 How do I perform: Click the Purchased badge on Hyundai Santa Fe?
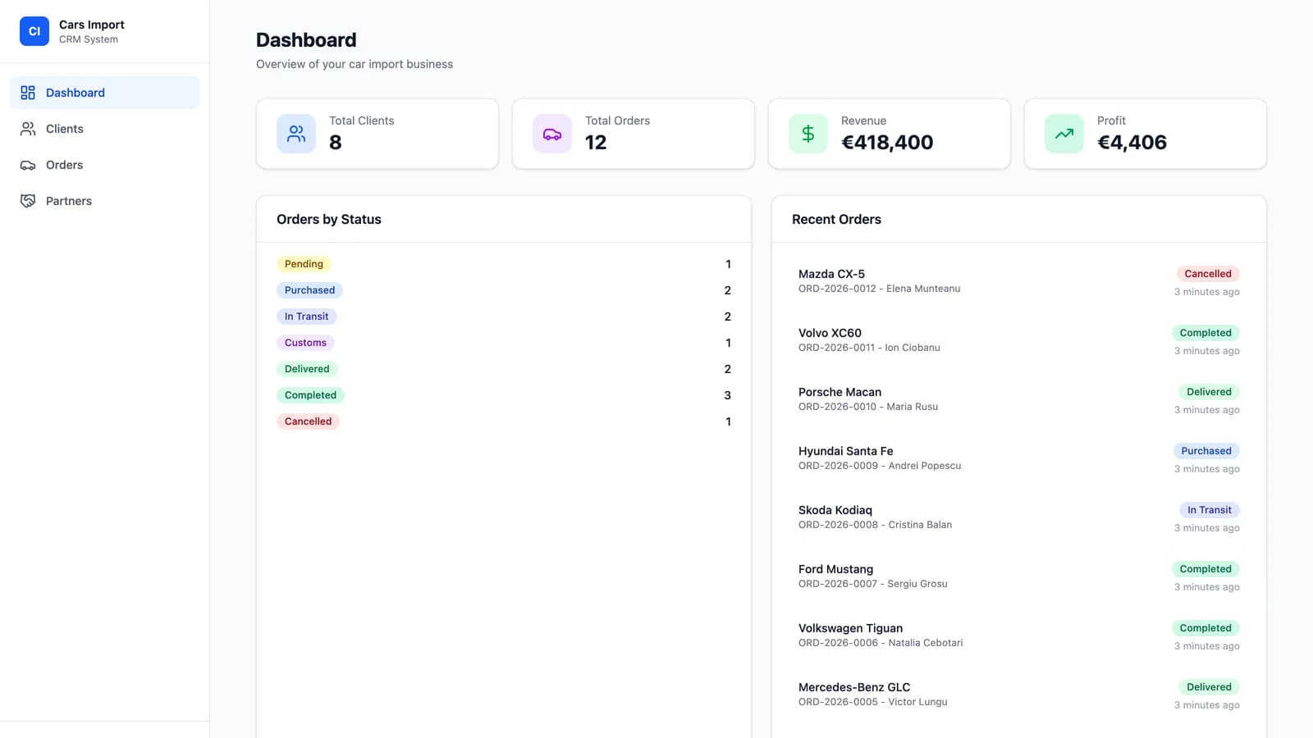click(x=1205, y=451)
